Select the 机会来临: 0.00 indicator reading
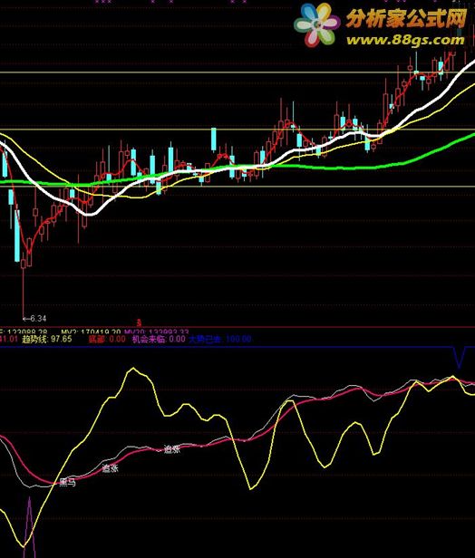This screenshot has height=558, width=475. (x=159, y=339)
